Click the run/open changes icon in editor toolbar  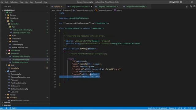(187, 6)
